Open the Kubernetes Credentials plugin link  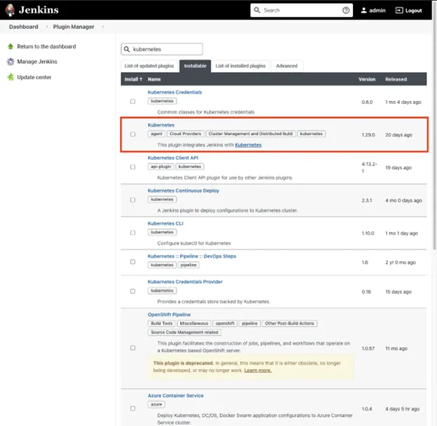coord(175,92)
